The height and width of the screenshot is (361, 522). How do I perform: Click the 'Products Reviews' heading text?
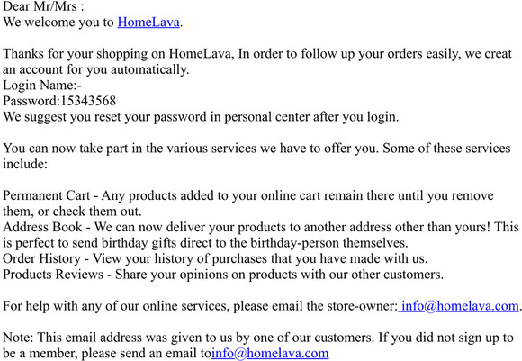pyautogui.click(x=53, y=275)
